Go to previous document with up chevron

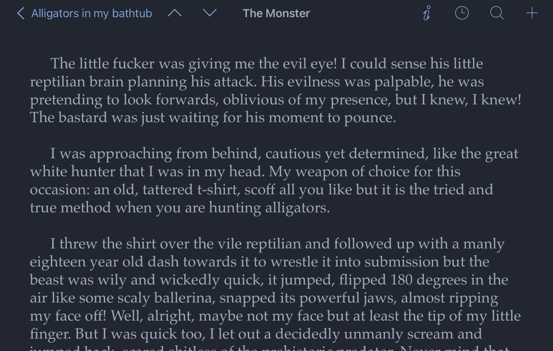tap(175, 13)
